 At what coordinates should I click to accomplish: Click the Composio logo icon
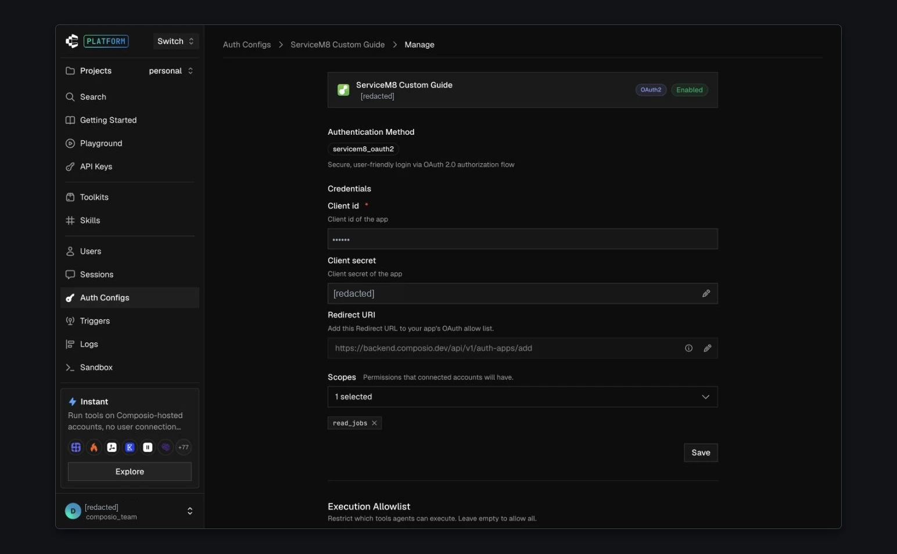tap(72, 41)
